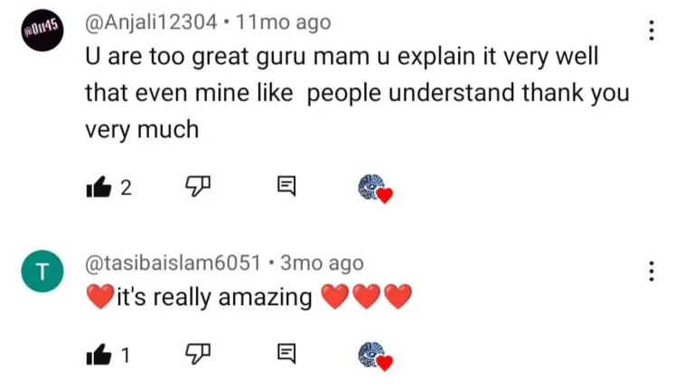Open the more options menu for tasibaislam6051's comment

[651, 271]
